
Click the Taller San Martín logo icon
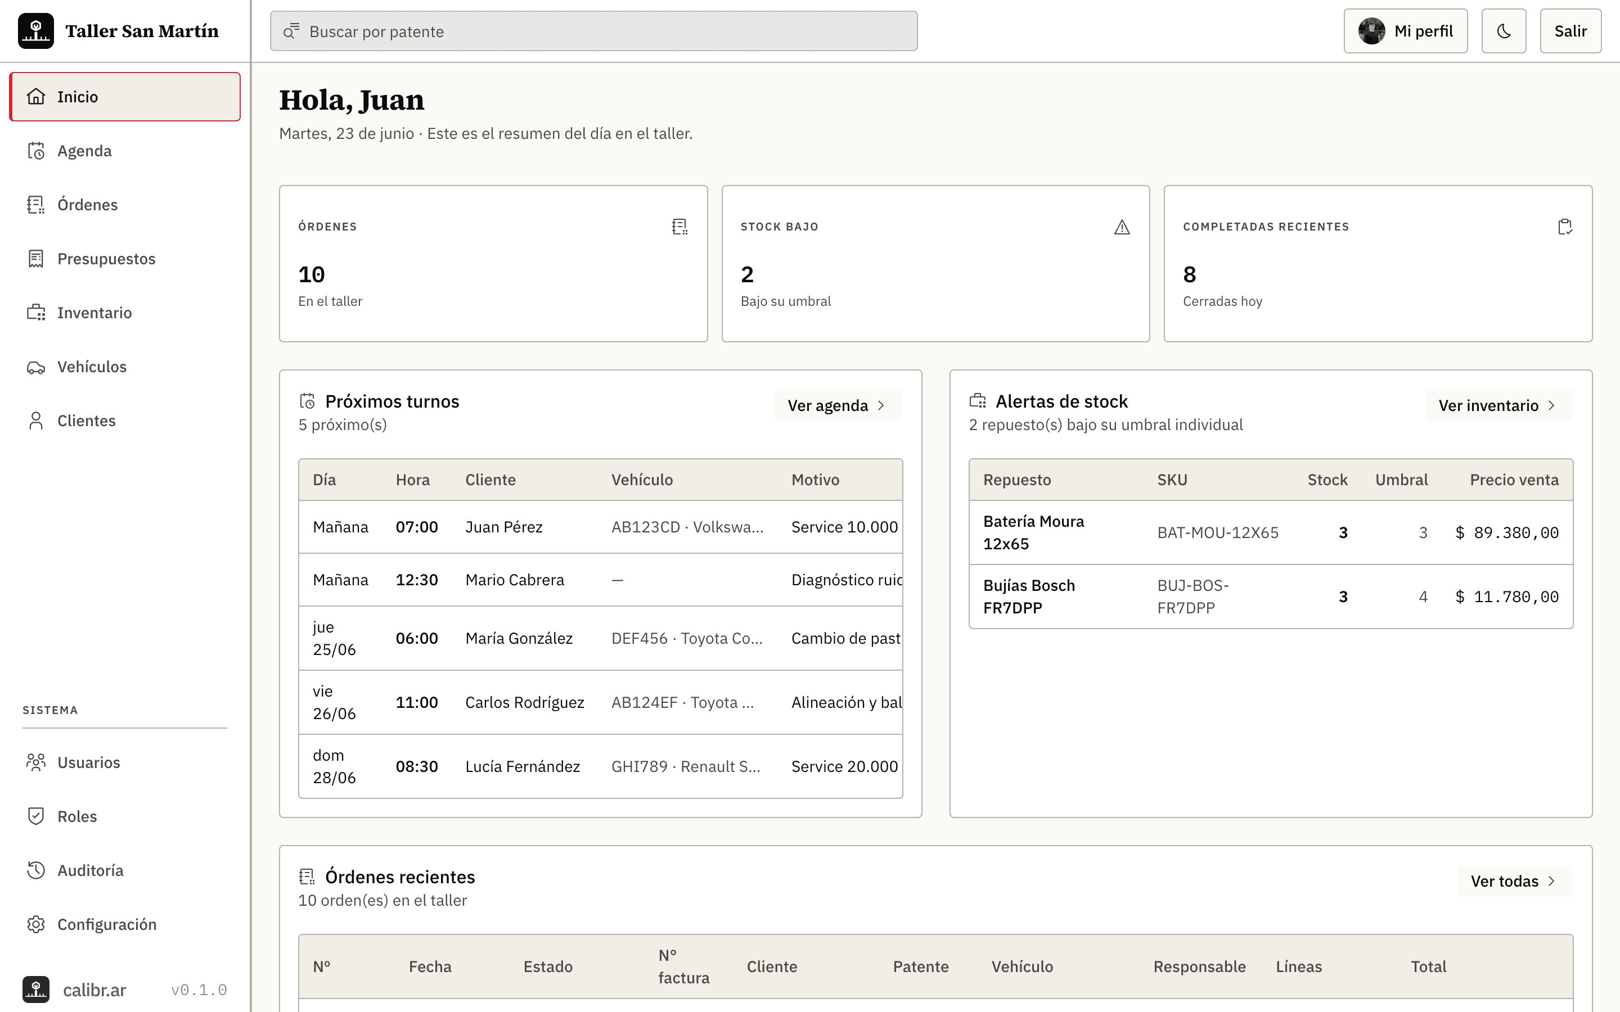point(35,31)
